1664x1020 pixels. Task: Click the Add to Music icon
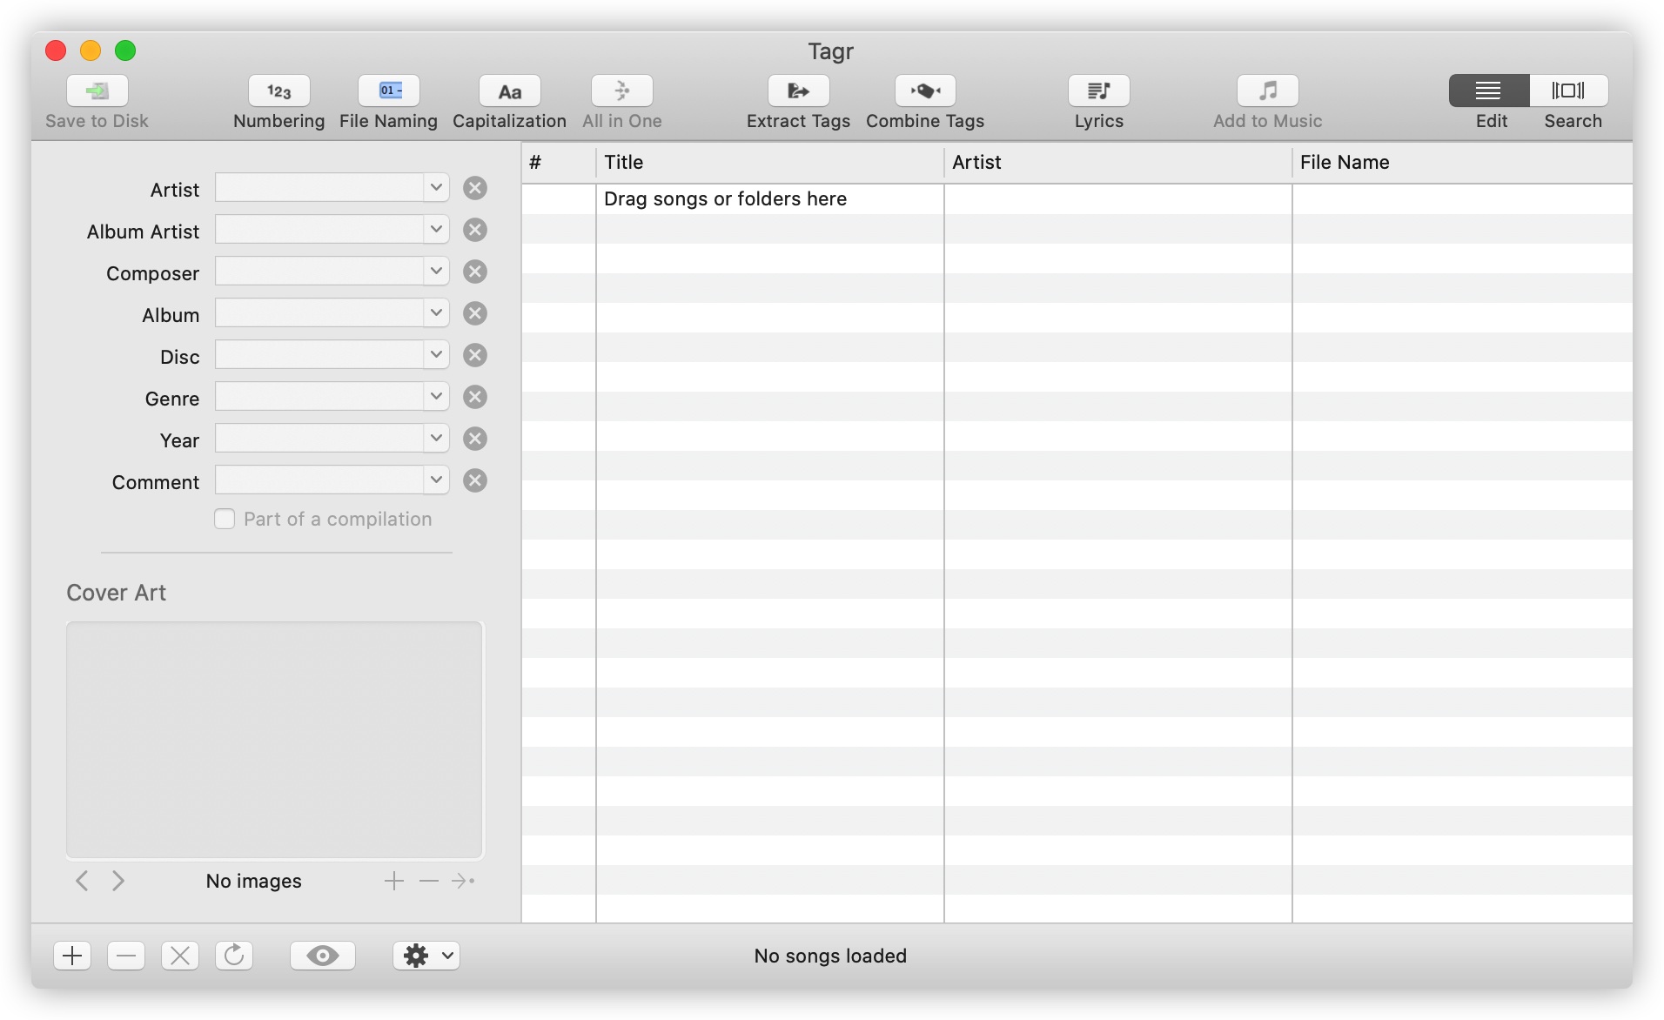click(1265, 91)
